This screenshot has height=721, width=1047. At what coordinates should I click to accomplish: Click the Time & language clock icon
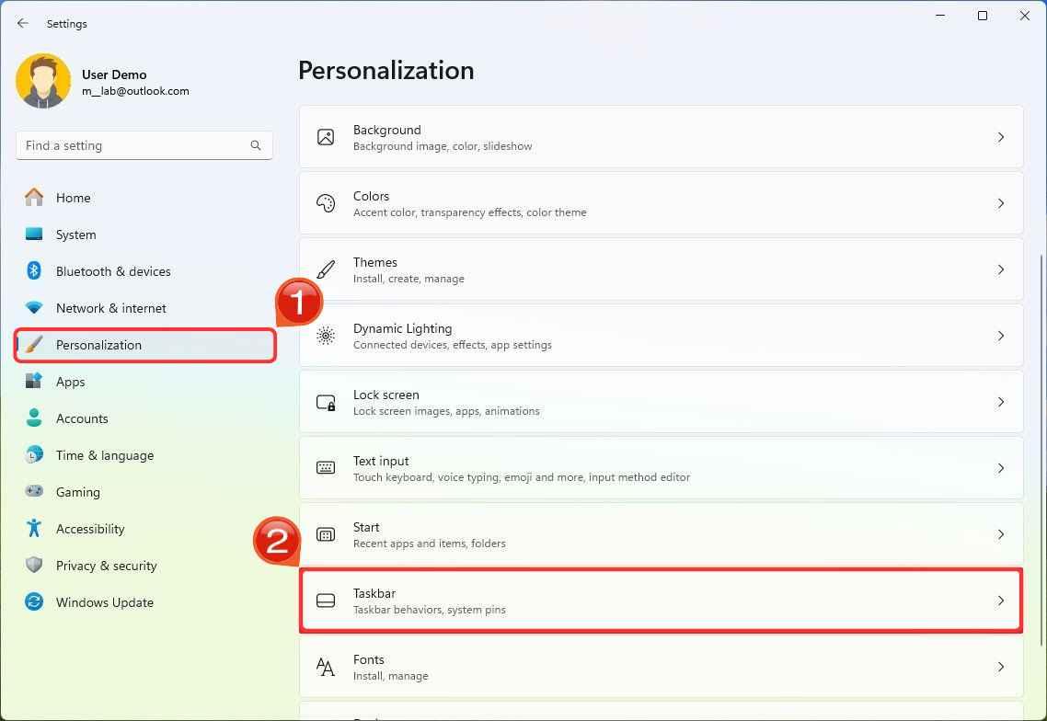point(34,454)
